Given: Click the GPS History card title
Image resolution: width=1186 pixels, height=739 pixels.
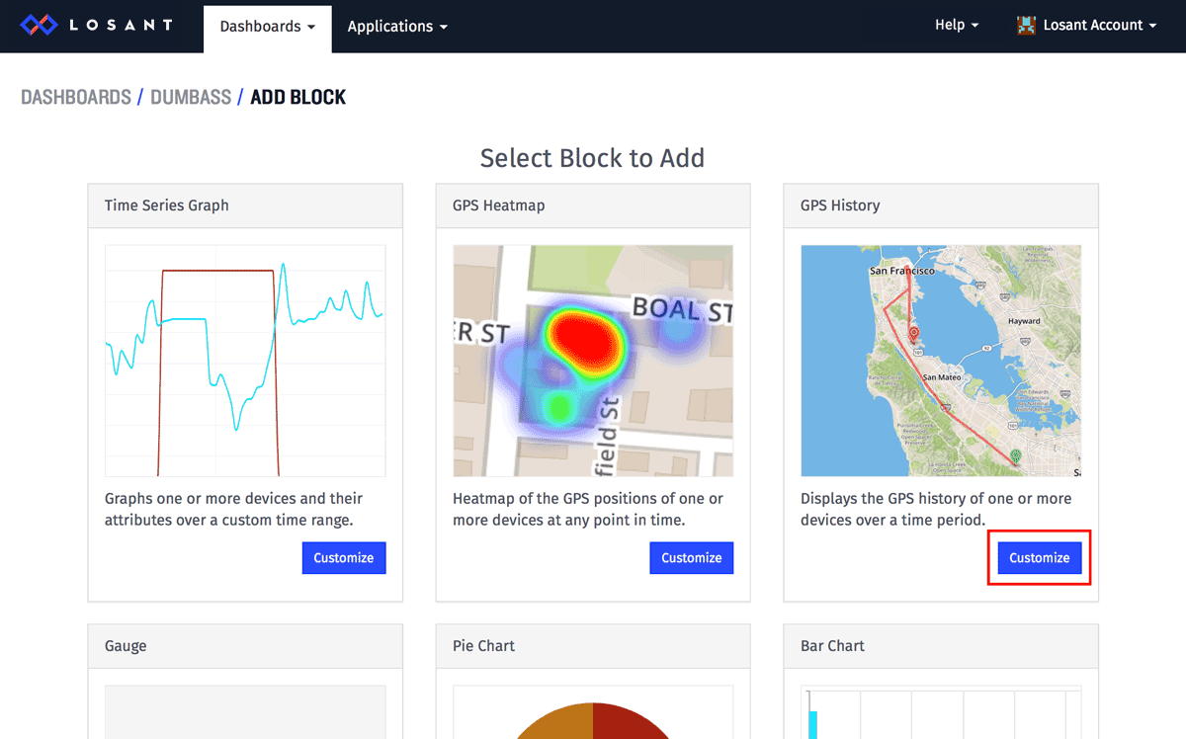Looking at the screenshot, I should (x=840, y=205).
